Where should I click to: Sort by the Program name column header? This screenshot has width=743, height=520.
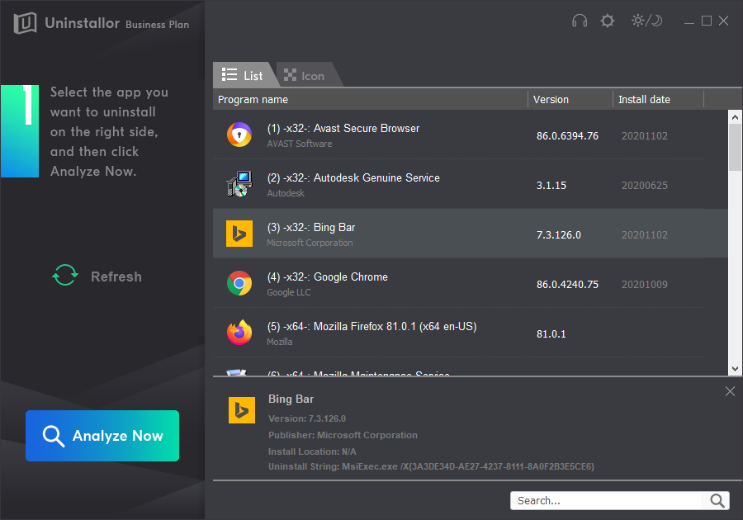[370, 99]
